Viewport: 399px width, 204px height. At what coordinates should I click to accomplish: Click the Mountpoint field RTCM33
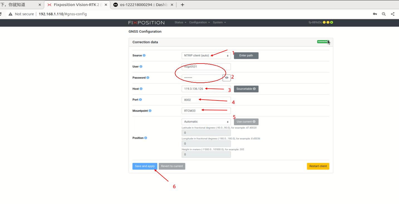pos(206,111)
